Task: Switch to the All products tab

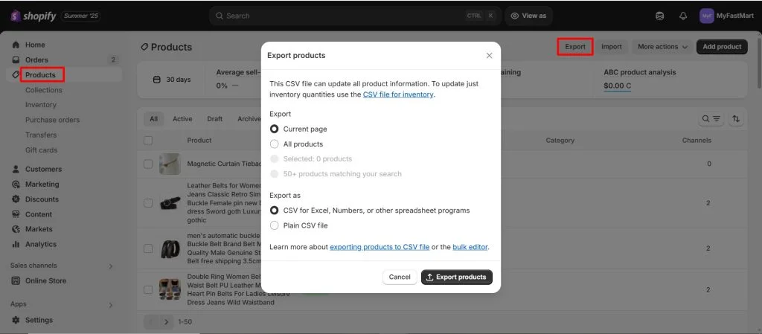Action: tap(153, 119)
